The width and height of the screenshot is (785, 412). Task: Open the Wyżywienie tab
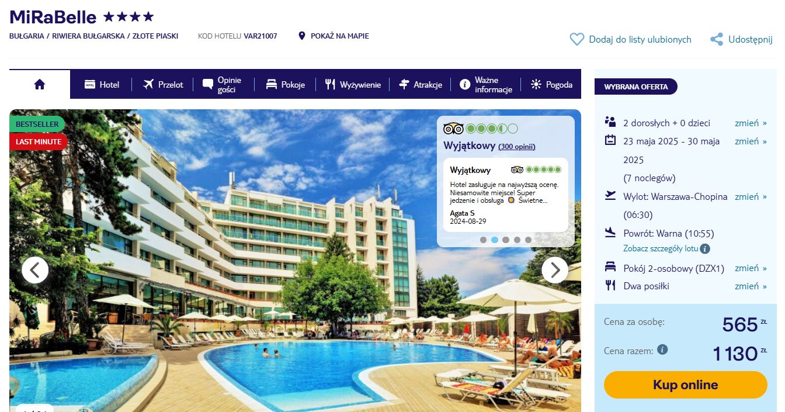tap(353, 85)
